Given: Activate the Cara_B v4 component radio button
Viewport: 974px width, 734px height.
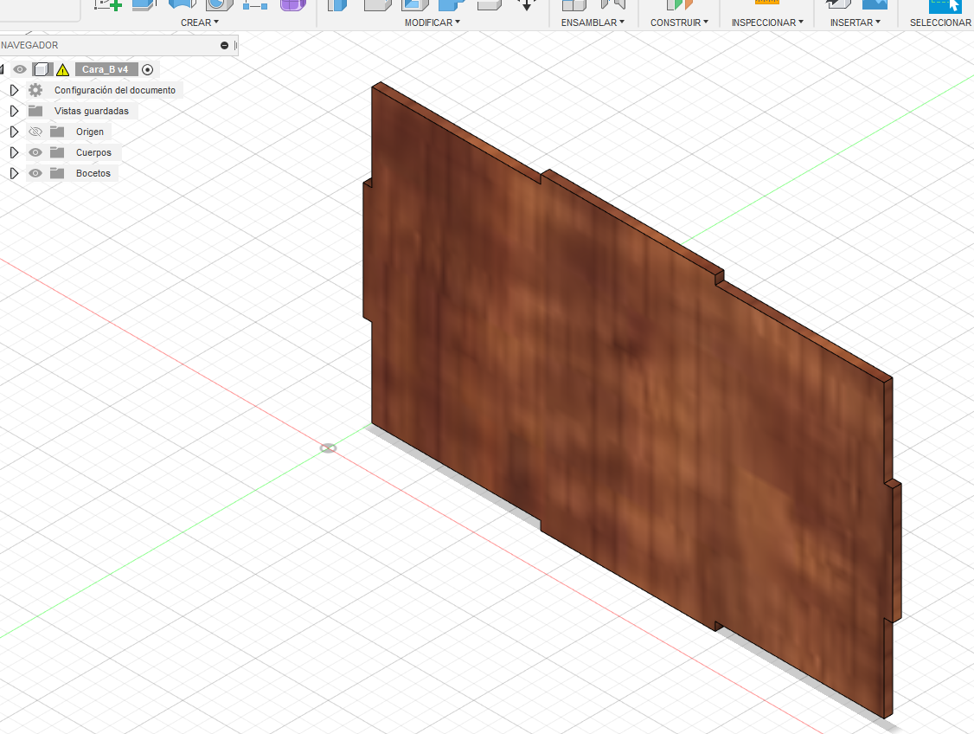Looking at the screenshot, I should click(x=147, y=69).
